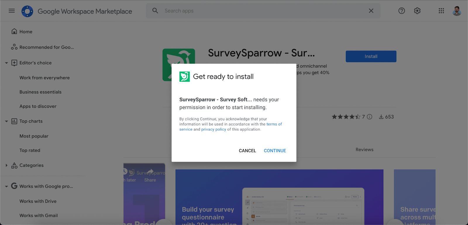Open Works with Drive list
Image resolution: width=468 pixels, height=225 pixels.
38,201
